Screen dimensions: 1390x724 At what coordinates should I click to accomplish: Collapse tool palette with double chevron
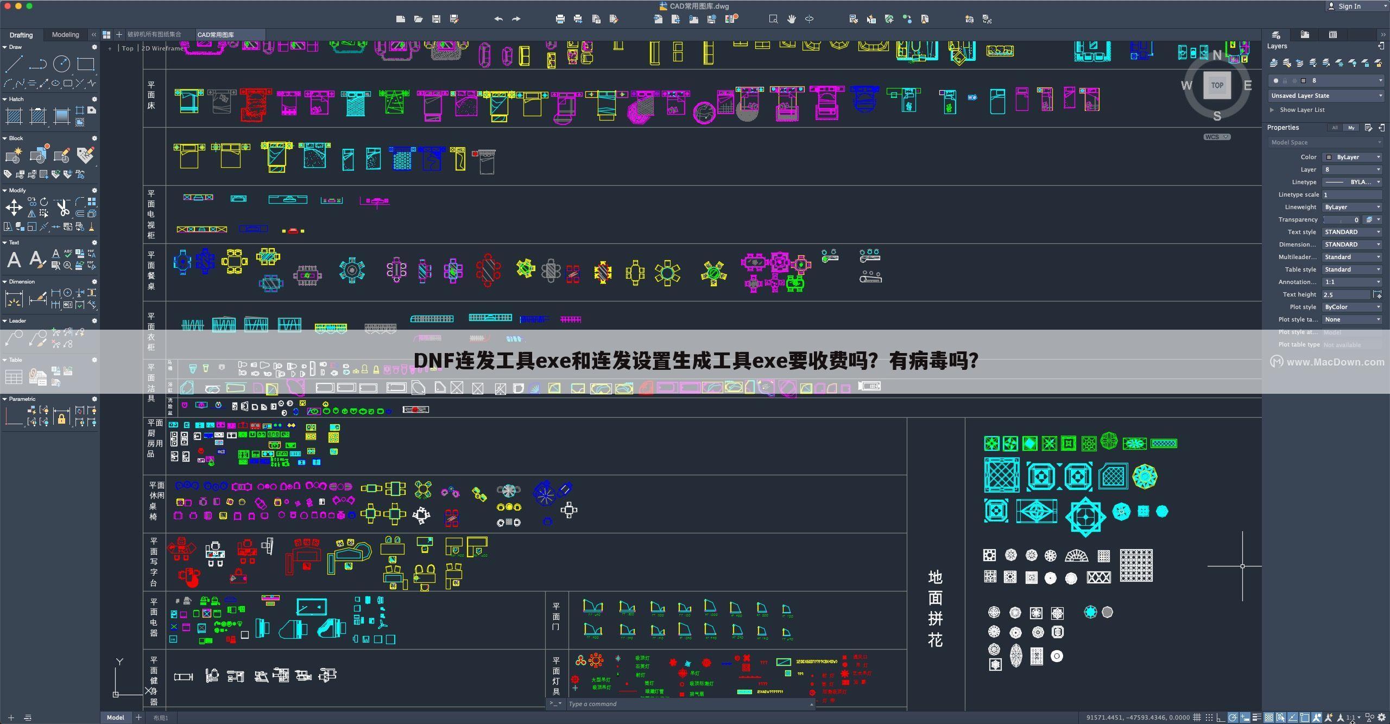94,35
